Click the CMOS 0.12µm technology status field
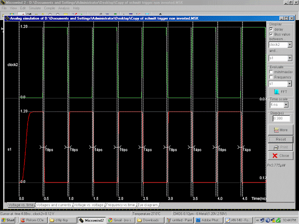Viewport: 299px width, 224px height. click(235, 214)
